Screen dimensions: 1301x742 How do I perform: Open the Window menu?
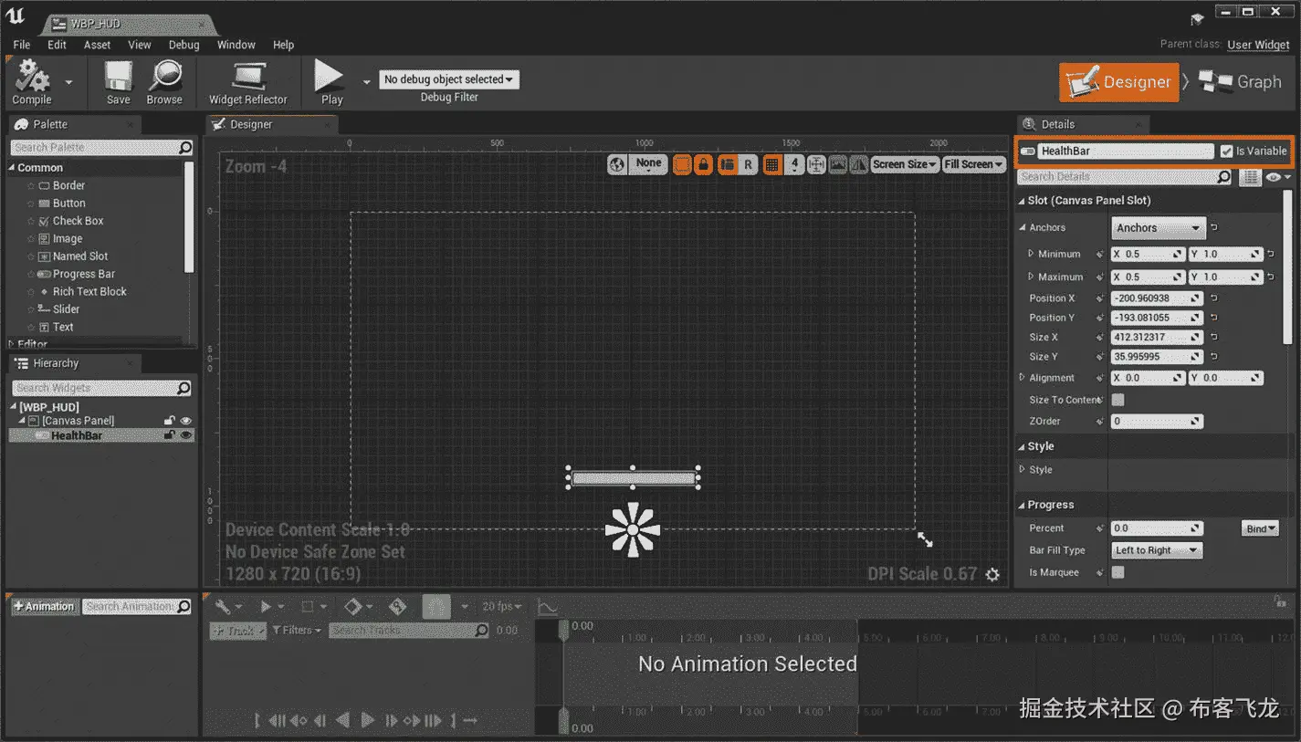[x=236, y=45]
